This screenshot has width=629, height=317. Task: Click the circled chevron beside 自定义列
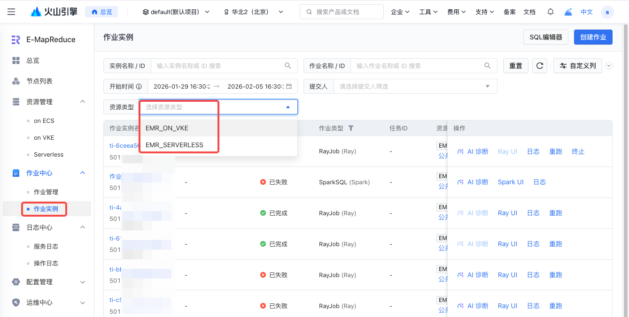coord(609,66)
